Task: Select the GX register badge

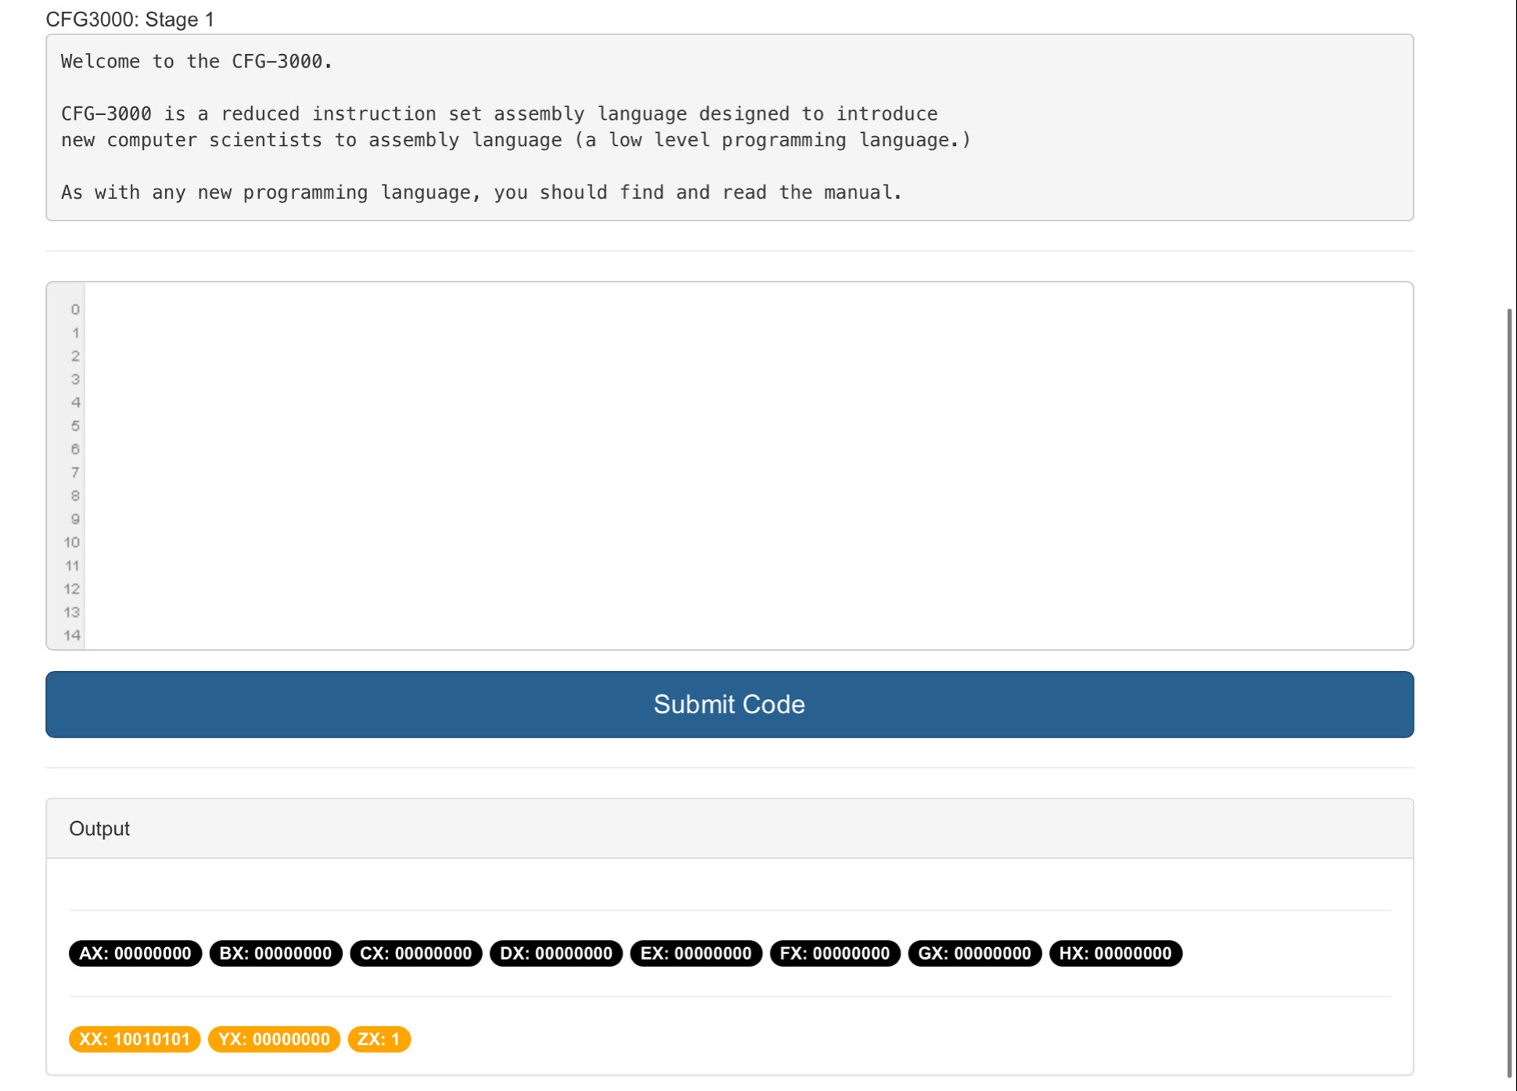Action: click(974, 953)
